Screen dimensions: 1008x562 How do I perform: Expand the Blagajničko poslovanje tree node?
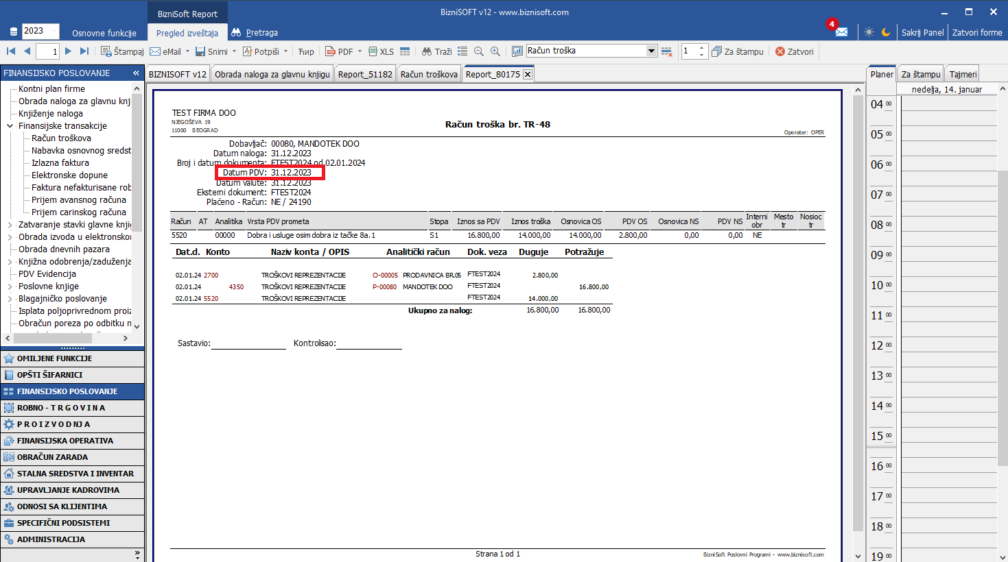coord(10,299)
